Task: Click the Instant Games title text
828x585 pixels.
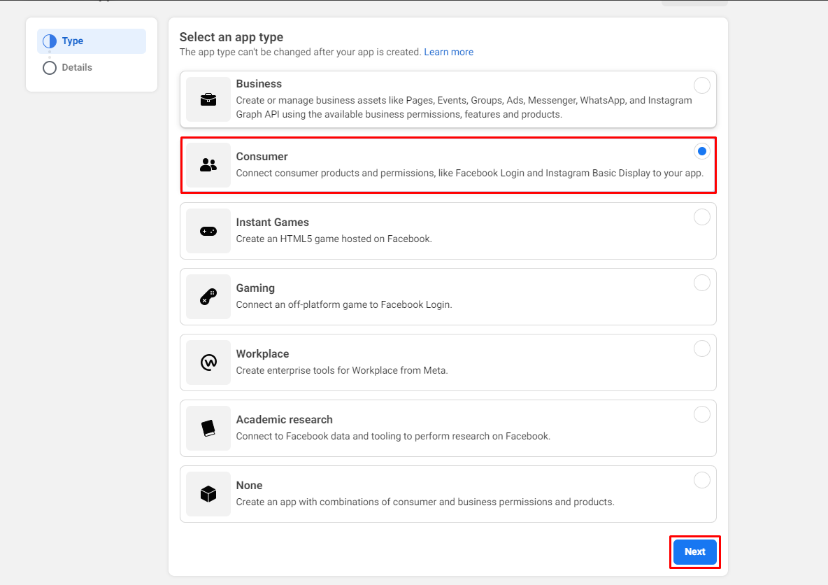Action: coord(273,222)
